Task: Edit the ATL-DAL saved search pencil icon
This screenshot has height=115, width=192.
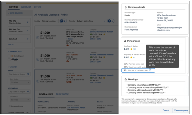Action: (x=28, y=22)
